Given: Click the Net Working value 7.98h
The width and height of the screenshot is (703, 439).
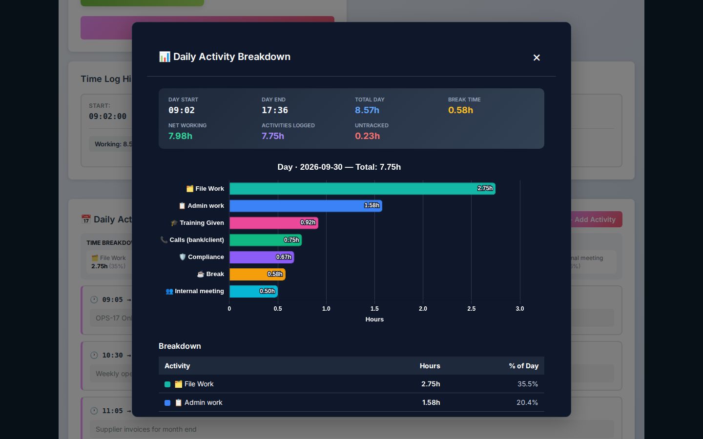Looking at the screenshot, I should pyautogui.click(x=181, y=136).
